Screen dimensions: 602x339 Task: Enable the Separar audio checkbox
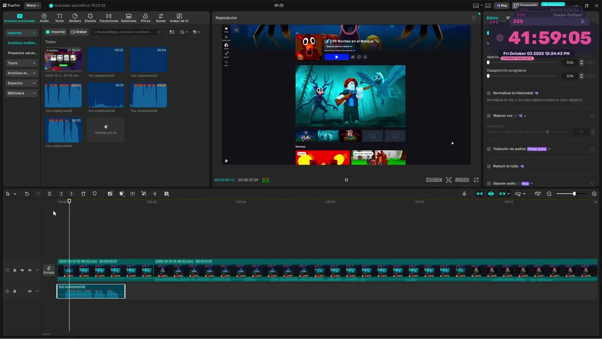click(x=489, y=184)
